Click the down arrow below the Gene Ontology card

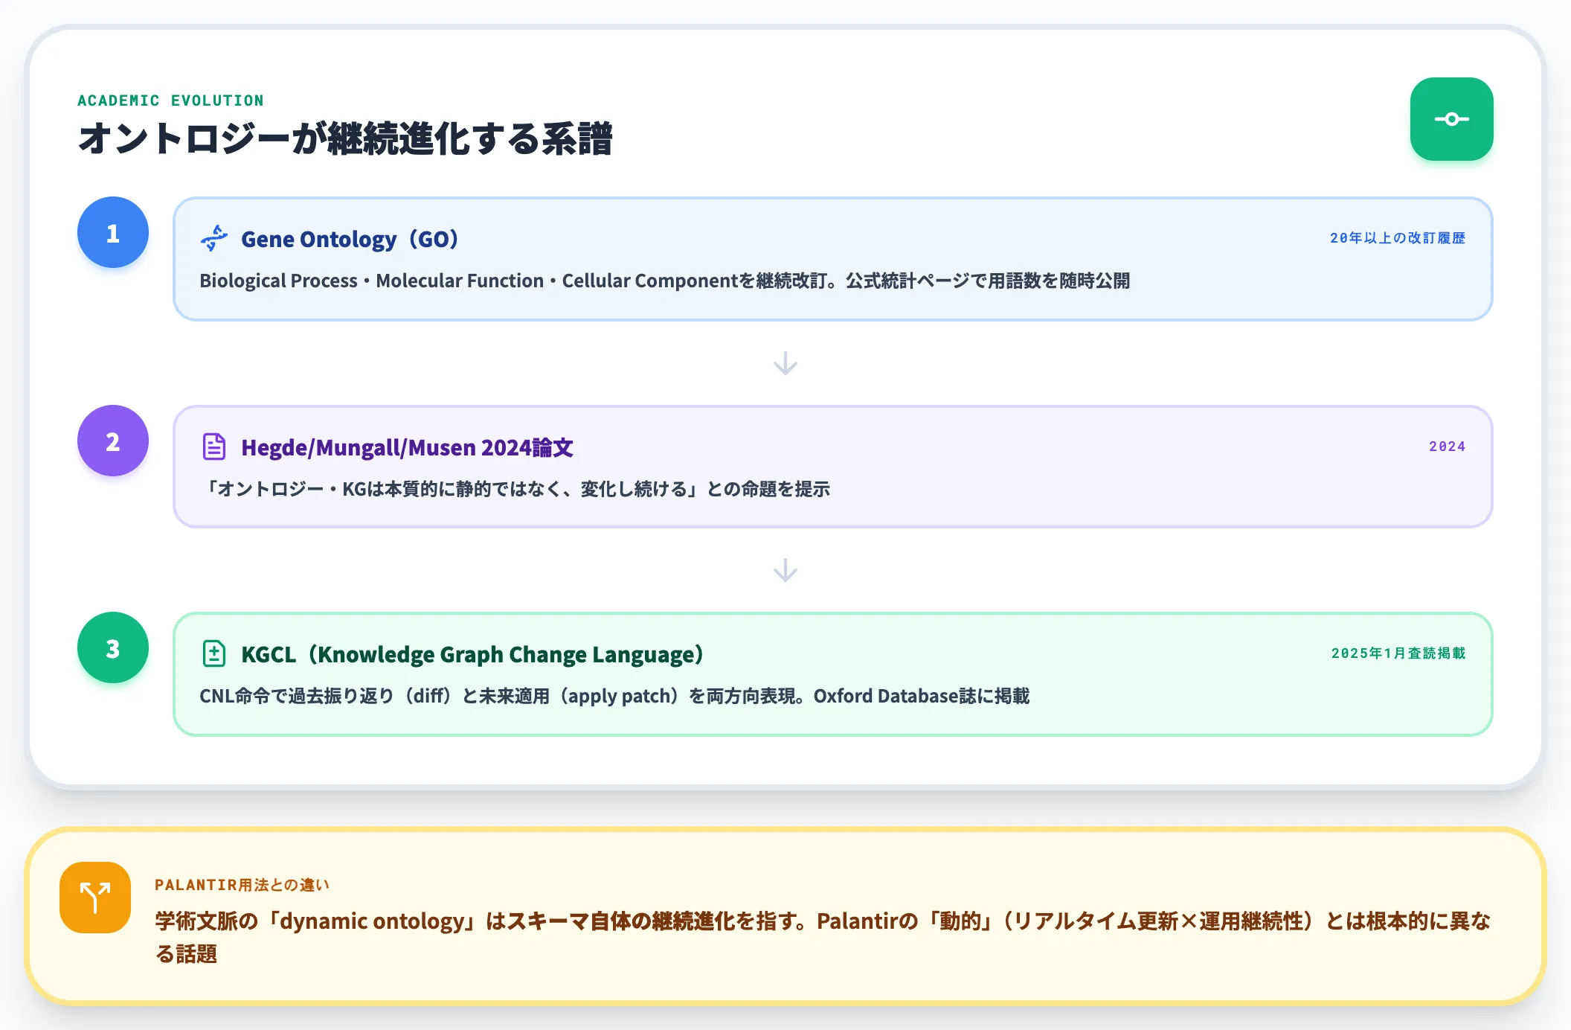tap(785, 363)
